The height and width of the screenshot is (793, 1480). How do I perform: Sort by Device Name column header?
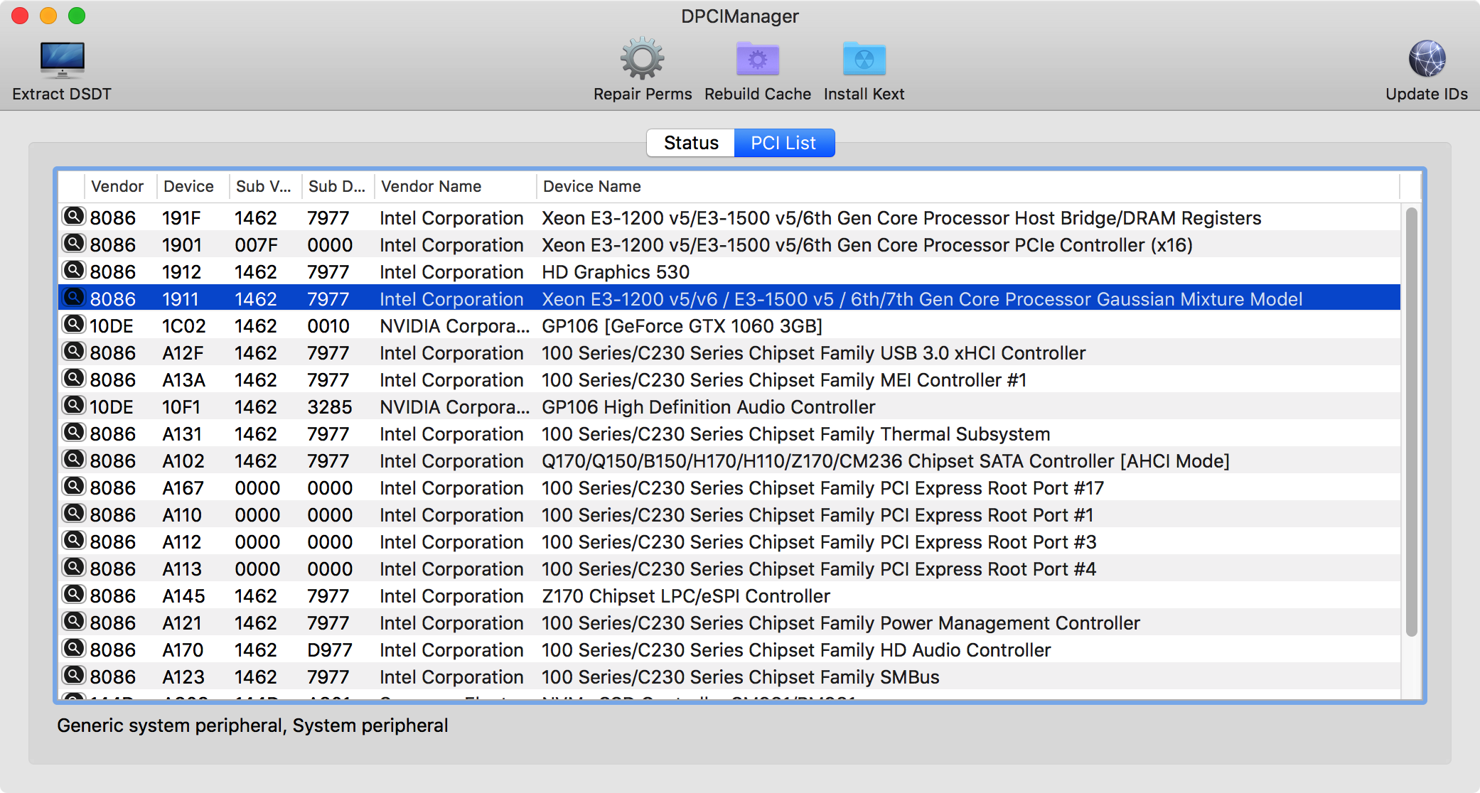point(968,186)
